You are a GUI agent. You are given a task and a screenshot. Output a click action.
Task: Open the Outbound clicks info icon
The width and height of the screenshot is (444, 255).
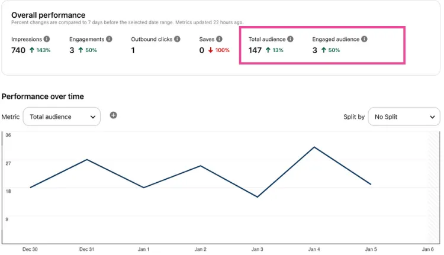[177, 39]
